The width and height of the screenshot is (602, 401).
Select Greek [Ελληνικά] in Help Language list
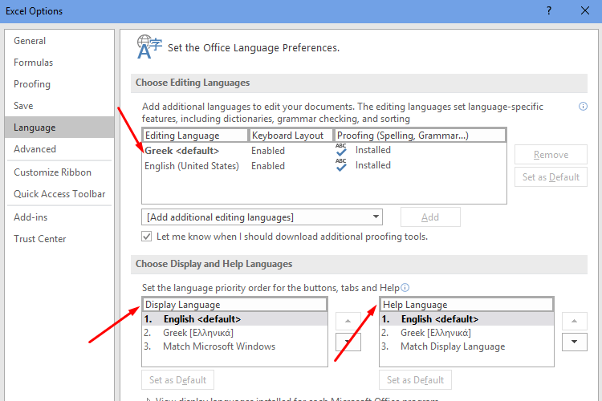pyautogui.click(x=467, y=333)
